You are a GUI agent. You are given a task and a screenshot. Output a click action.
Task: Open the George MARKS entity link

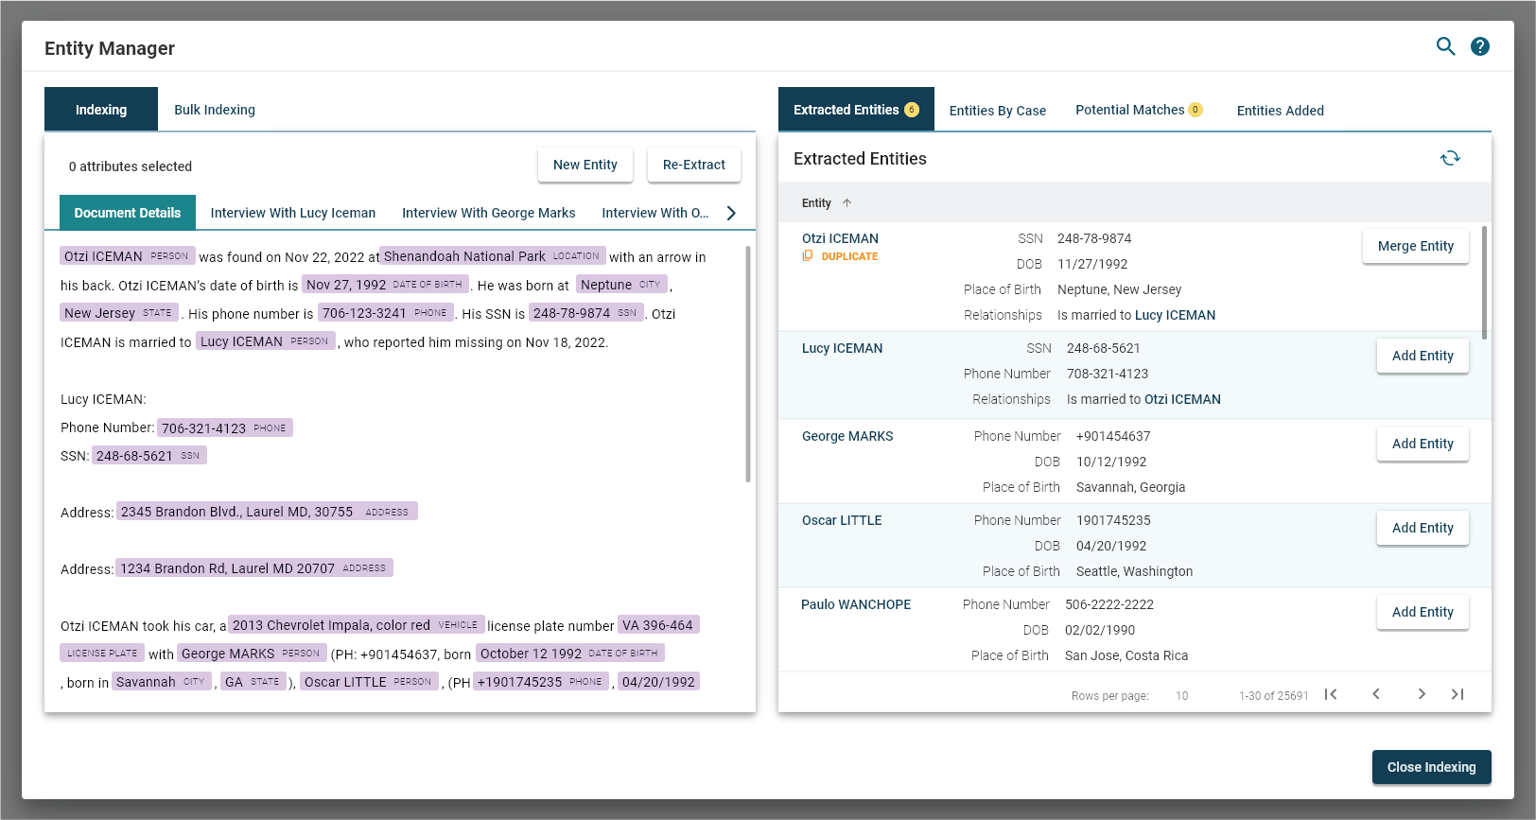click(847, 436)
